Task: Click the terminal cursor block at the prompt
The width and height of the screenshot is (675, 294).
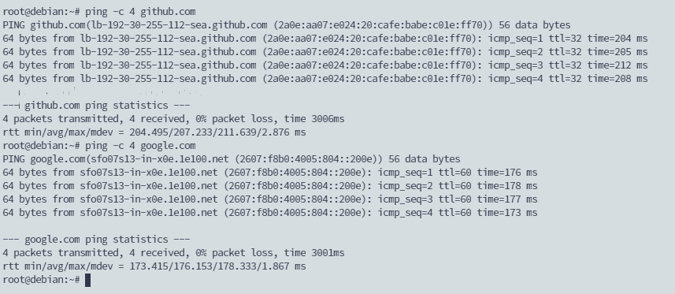Action: point(87,280)
